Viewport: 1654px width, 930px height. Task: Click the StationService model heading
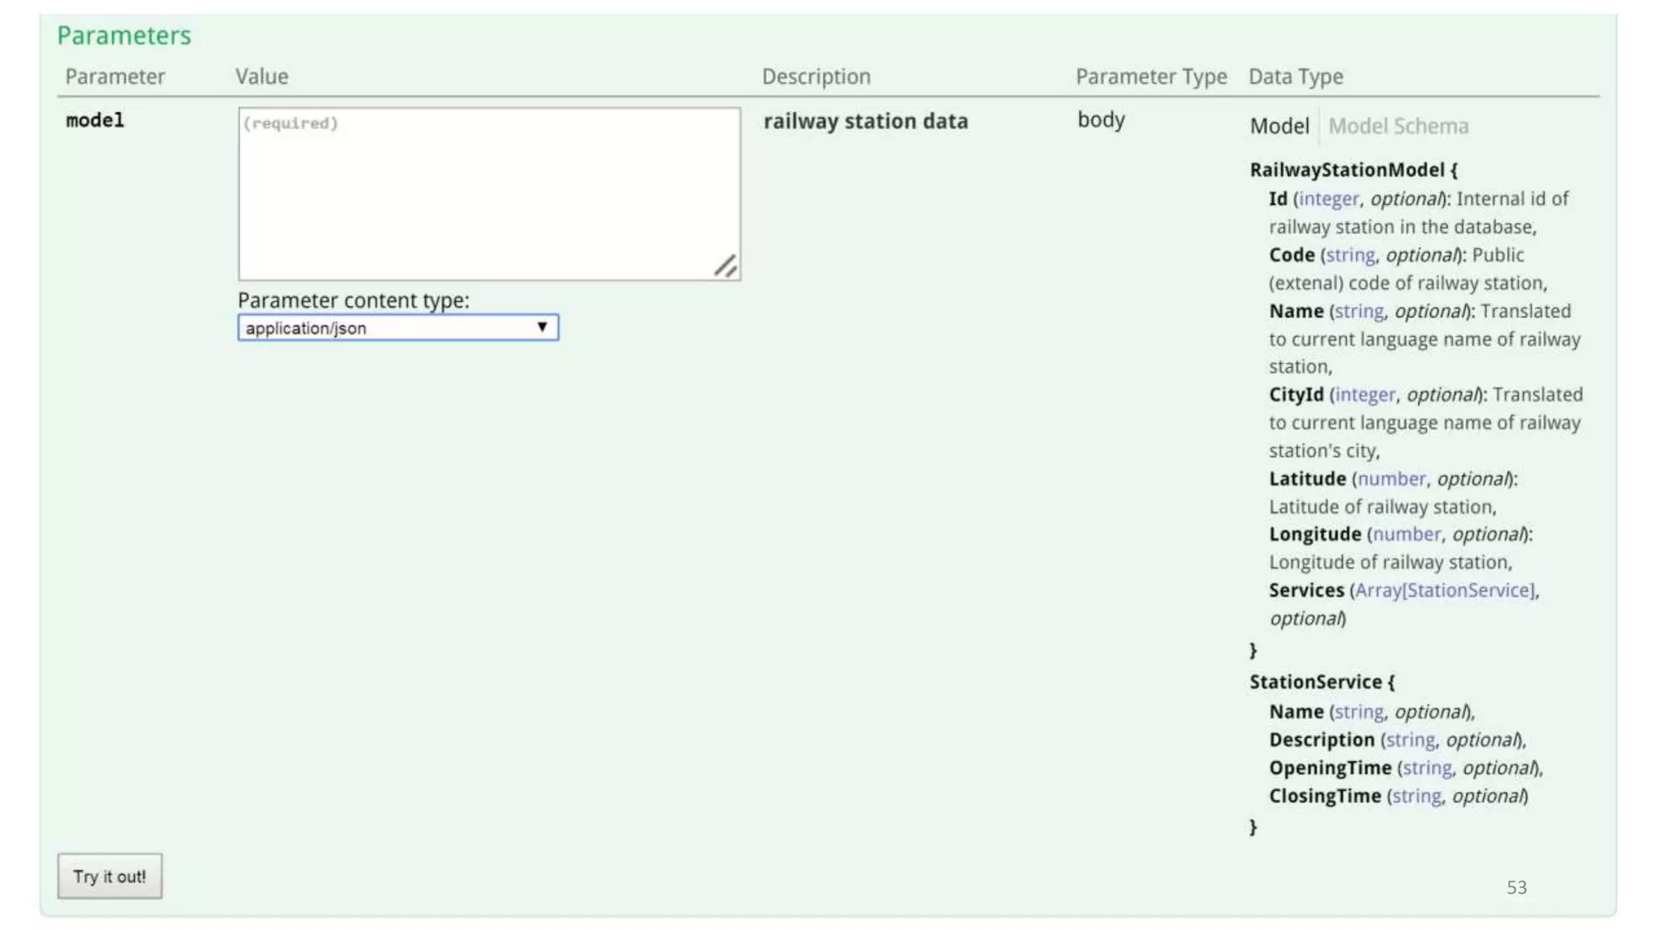[x=1321, y=682]
